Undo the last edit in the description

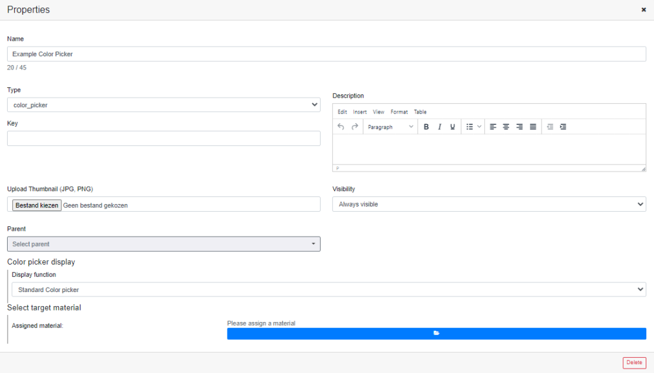click(340, 126)
